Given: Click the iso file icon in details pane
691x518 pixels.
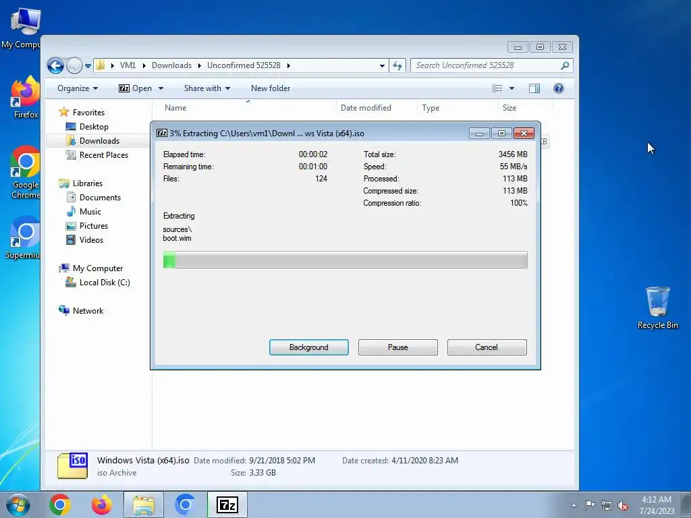Looking at the screenshot, I should point(72,465).
